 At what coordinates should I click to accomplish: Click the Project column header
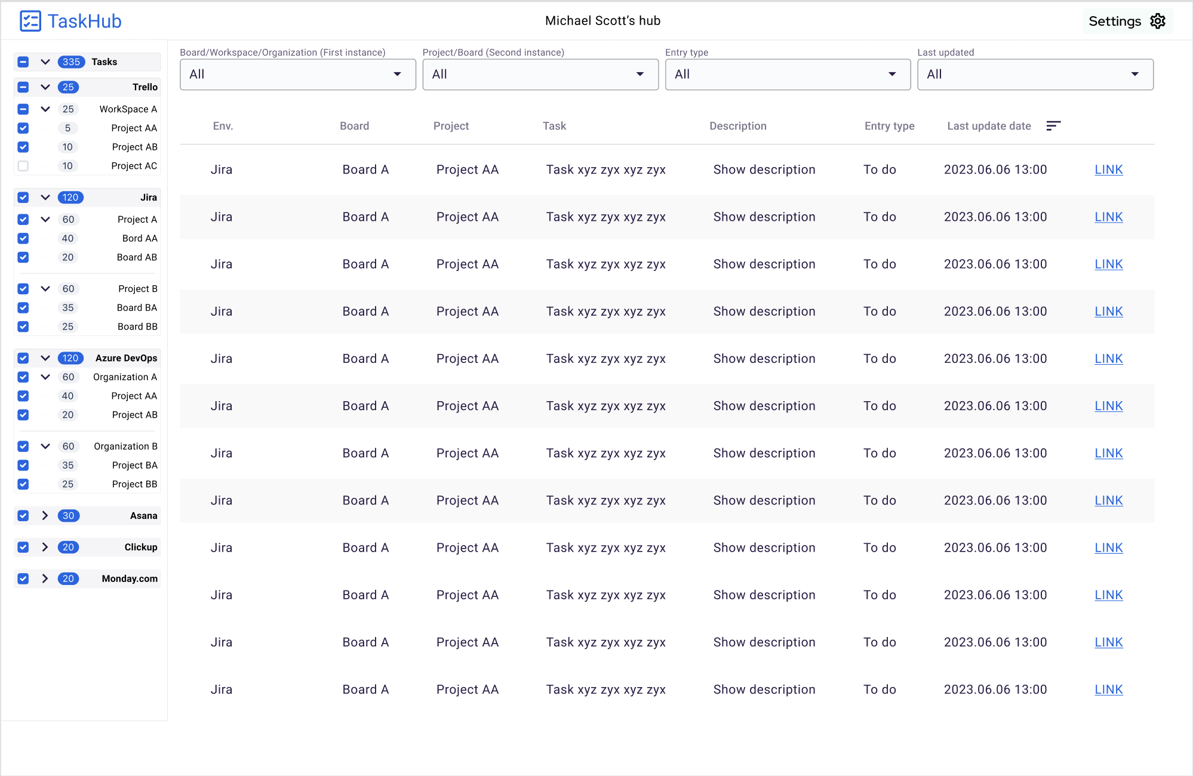(451, 126)
